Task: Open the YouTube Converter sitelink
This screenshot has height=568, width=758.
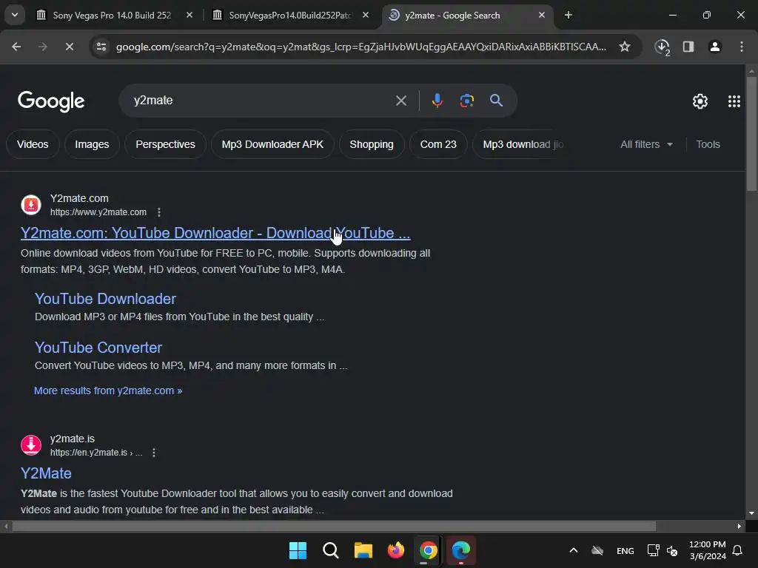Action: (98, 348)
